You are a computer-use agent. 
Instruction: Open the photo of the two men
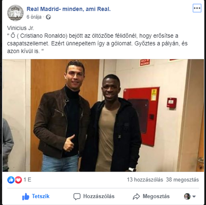click(103, 116)
